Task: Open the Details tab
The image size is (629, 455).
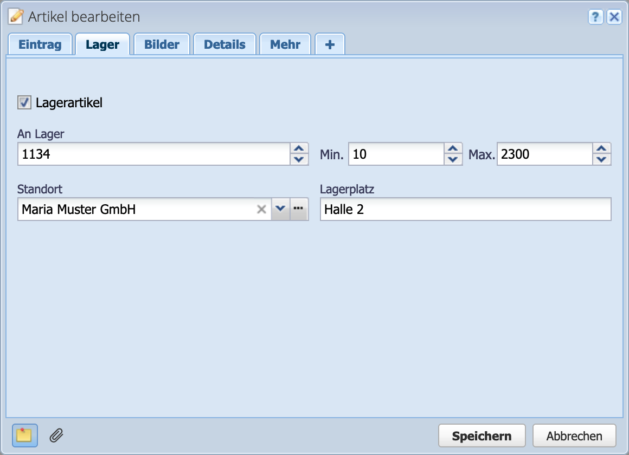Action: pos(224,44)
